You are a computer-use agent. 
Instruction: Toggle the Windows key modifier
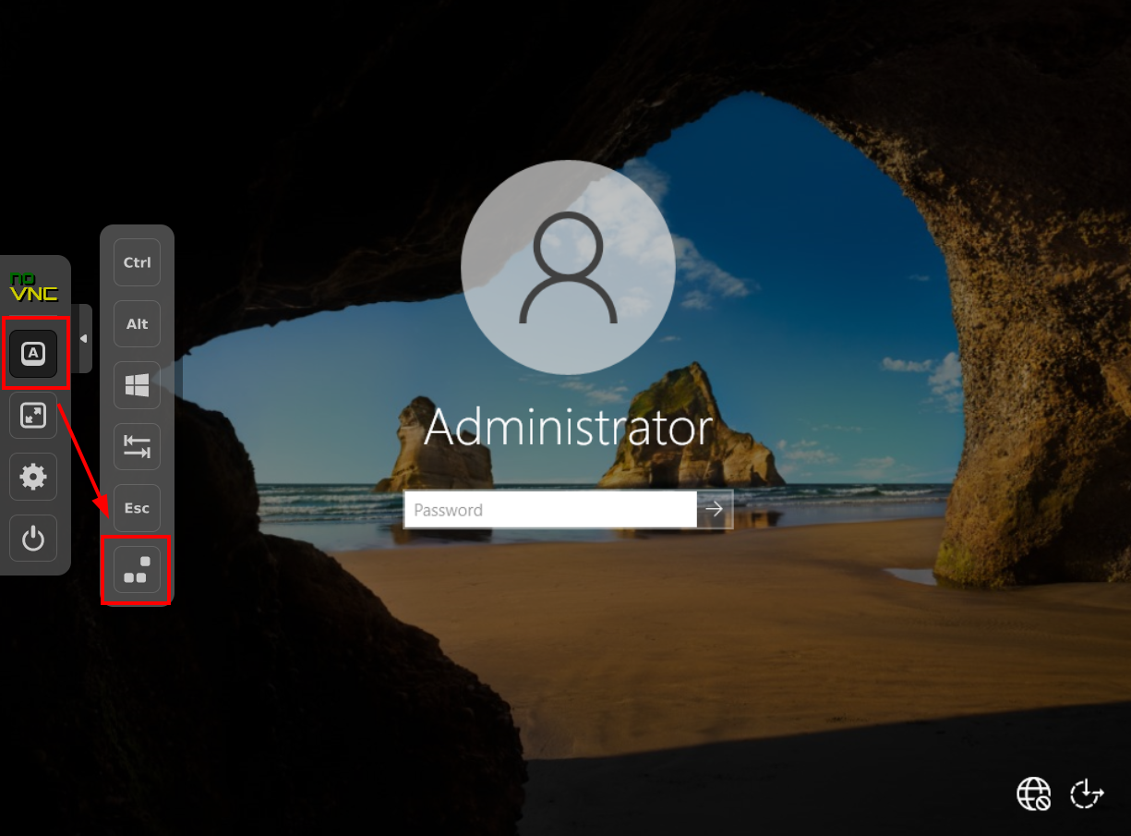(137, 385)
